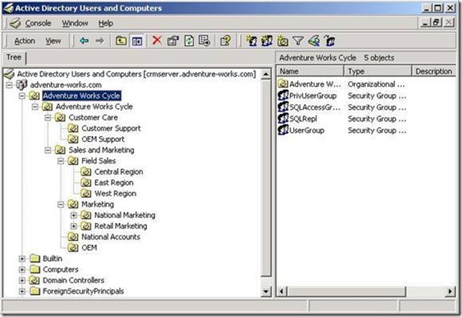Click the list pane scroll right arrow
Screen dimensions: 462x317
pyautogui.click(x=450, y=292)
